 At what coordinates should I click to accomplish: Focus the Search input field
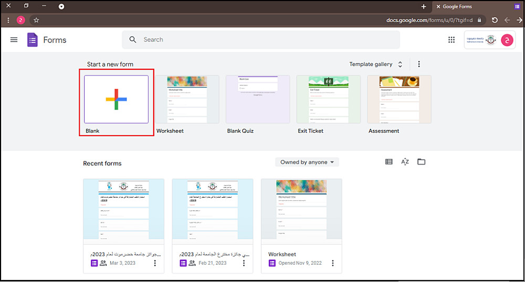(261, 39)
